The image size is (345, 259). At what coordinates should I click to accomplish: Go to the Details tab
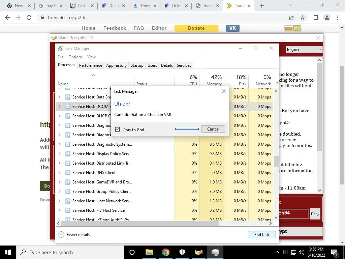pyautogui.click(x=167, y=65)
